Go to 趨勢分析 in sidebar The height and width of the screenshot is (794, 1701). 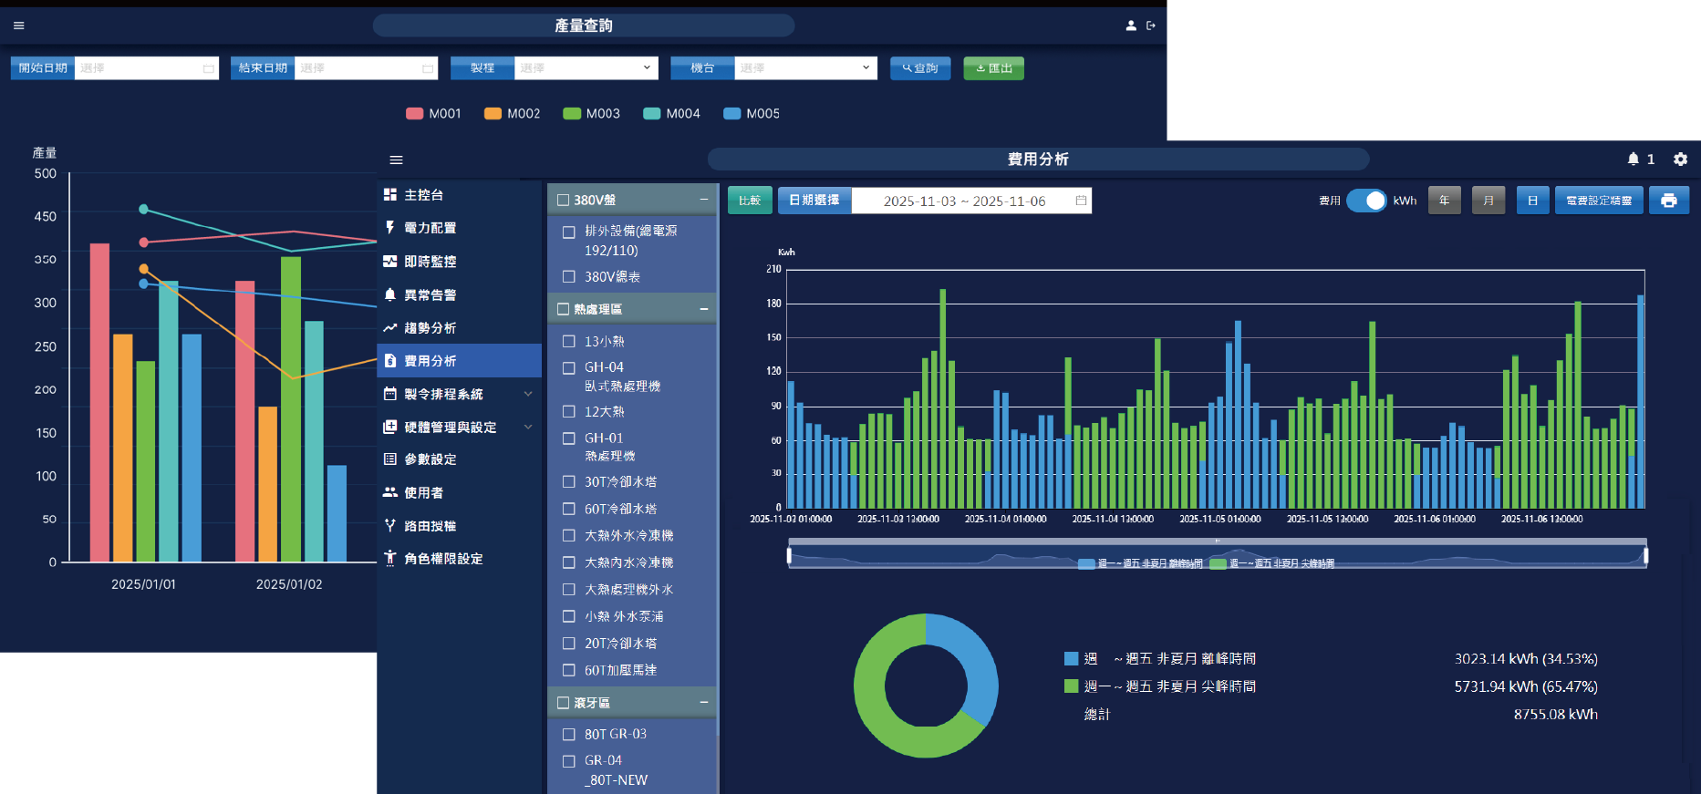click(x=430, y=327)
